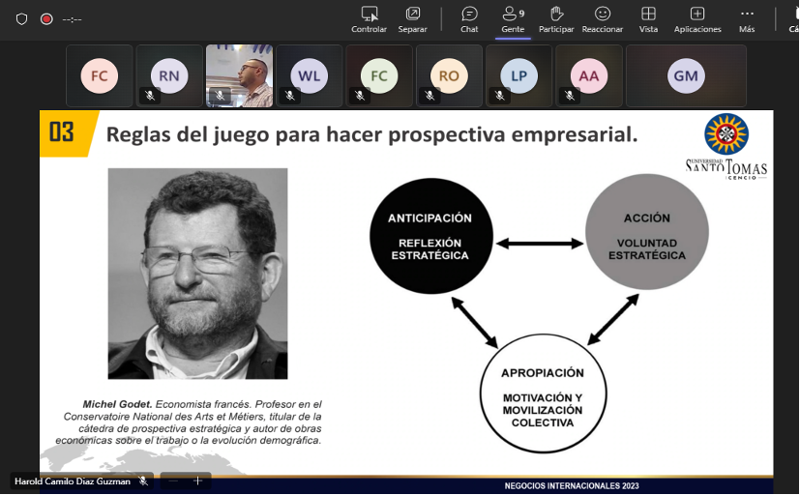Image resolution: width=800 pixels, height=495 pixels.
Task: Open the Gente participants panel
Action: pos(512,15)
